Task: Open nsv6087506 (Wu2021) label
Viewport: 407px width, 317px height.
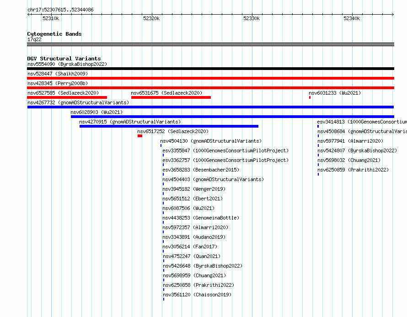Action: pos(188,208)
